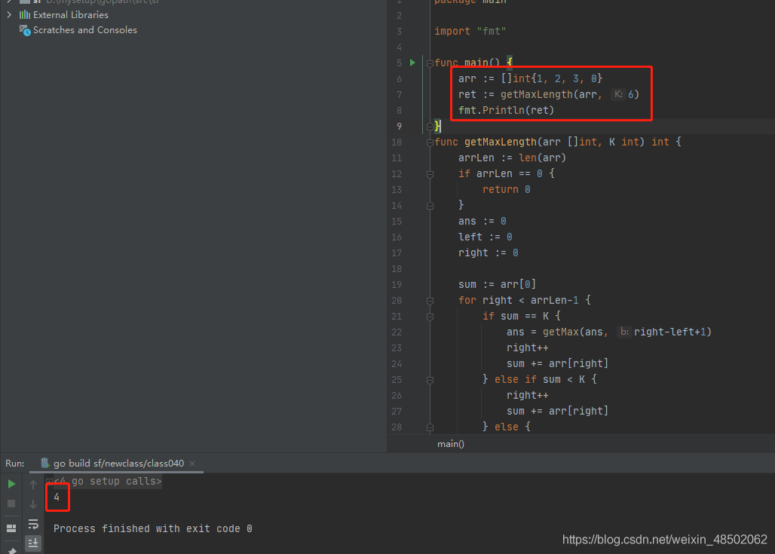This screenshot has height=554, width=775.
Task: Fold the else if sum < K block
Action: click(x=430, y=380)
